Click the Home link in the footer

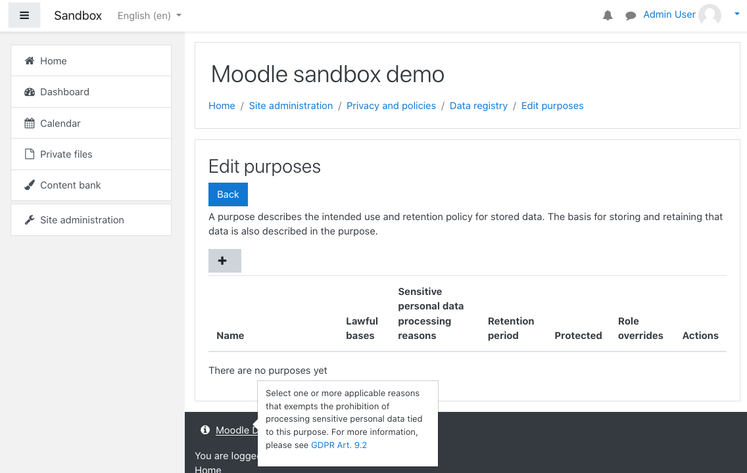(x=208, y=469)
